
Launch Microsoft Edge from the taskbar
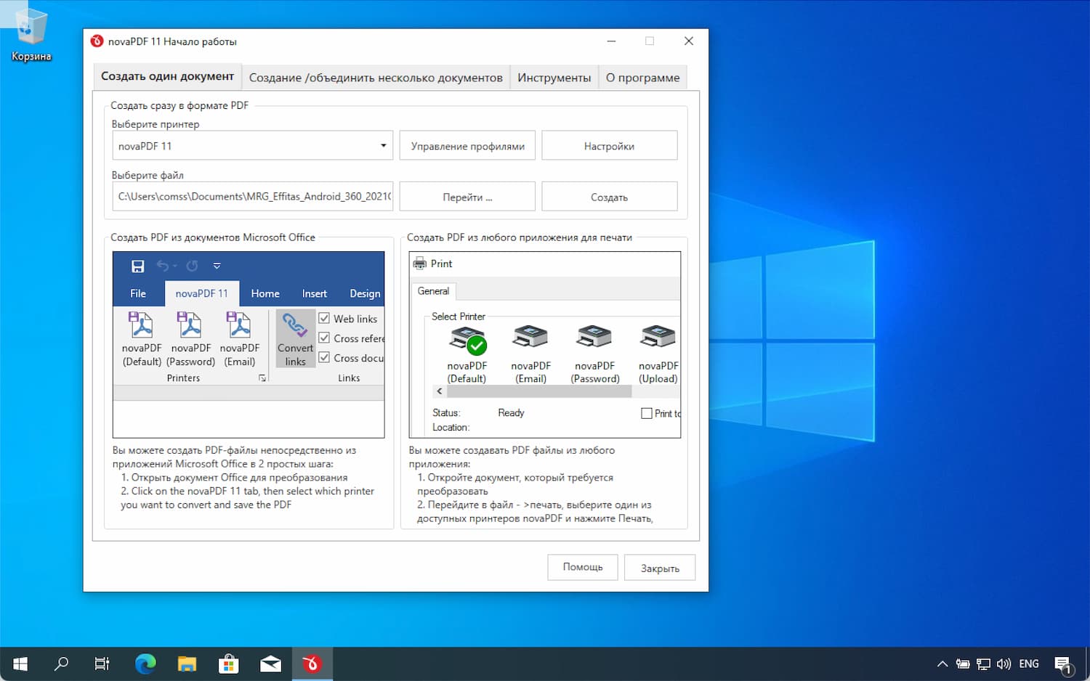coord(145,664)
